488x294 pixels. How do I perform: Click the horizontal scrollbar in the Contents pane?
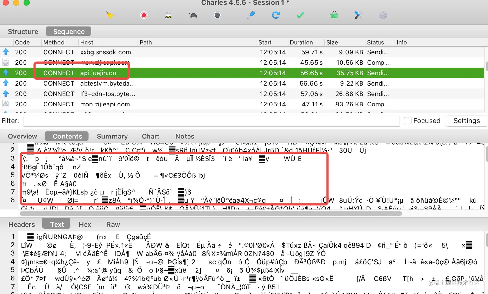[x=211, y=213]
